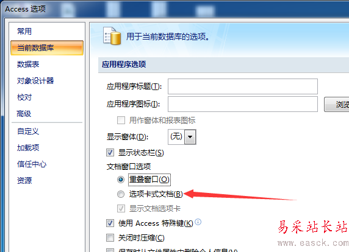Open the 数据表 settings page
The width and height of the screenshot is (349, 252).
[28, 64]
